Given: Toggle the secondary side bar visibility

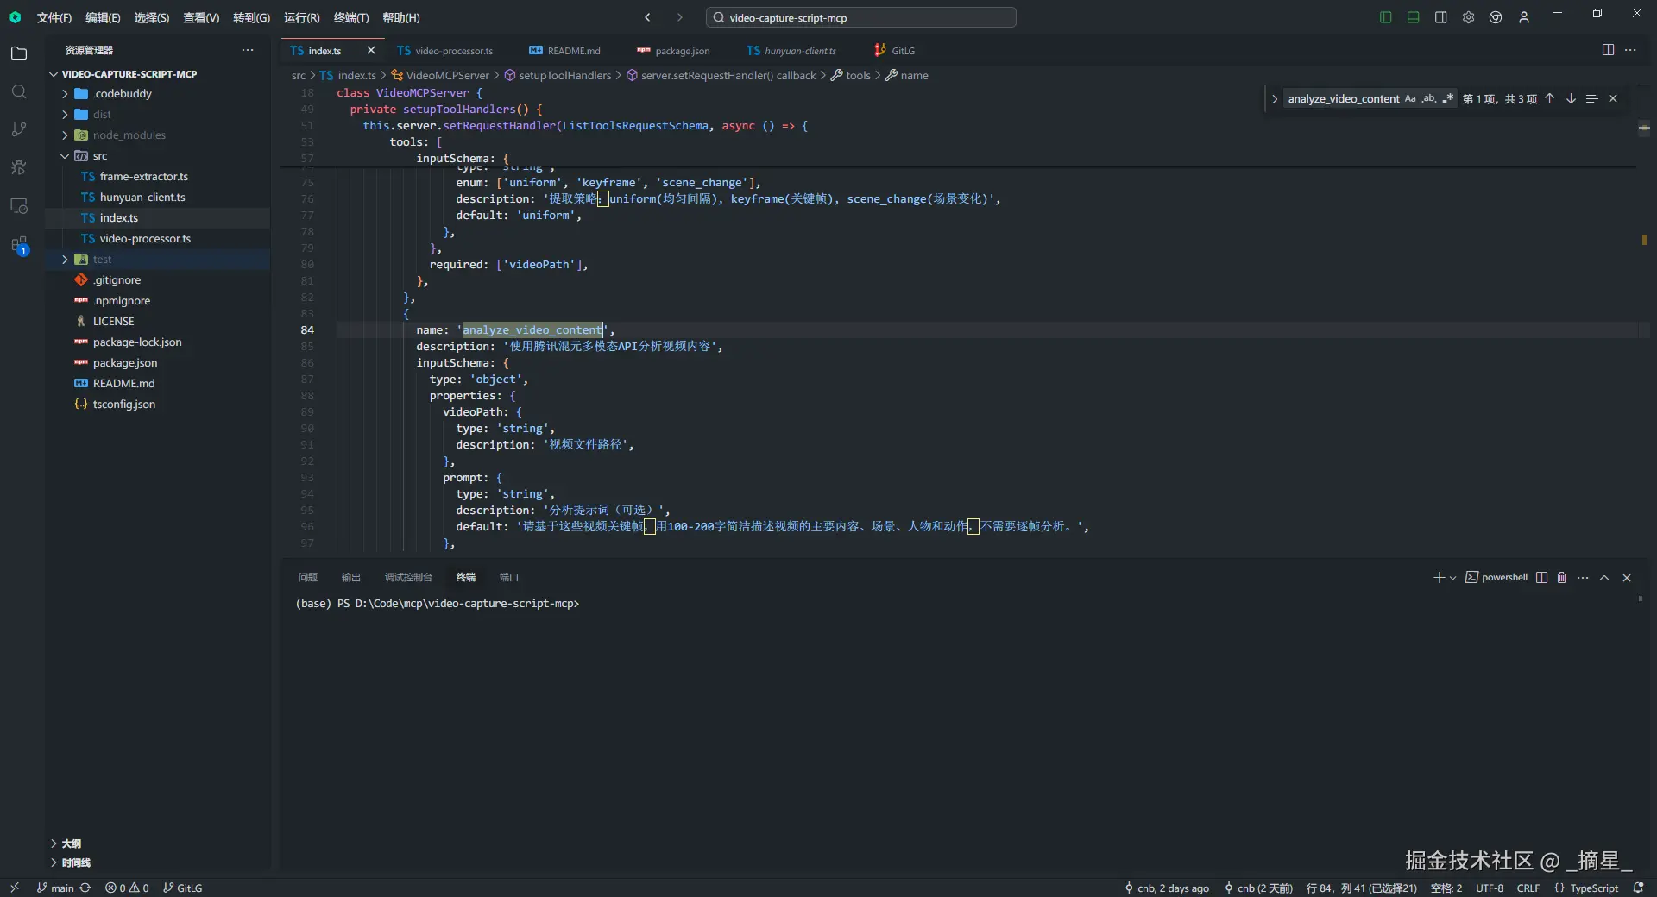Looking at the screenshot, I should [1440, 17].
